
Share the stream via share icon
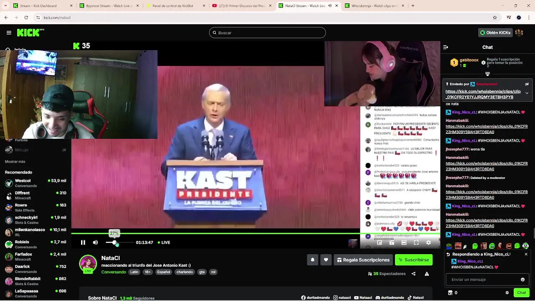[413, 274]
